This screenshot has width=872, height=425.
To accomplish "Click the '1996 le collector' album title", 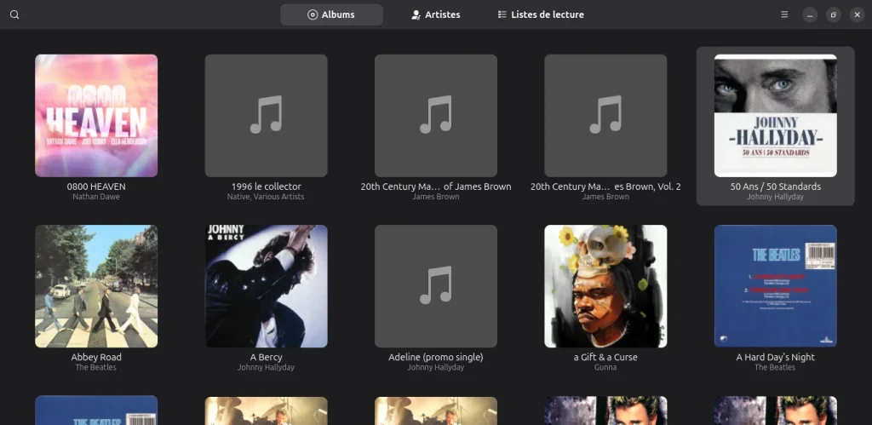I will [266, 187].
